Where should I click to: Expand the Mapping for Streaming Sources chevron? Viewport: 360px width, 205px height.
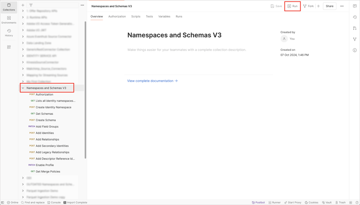[23, 75]
